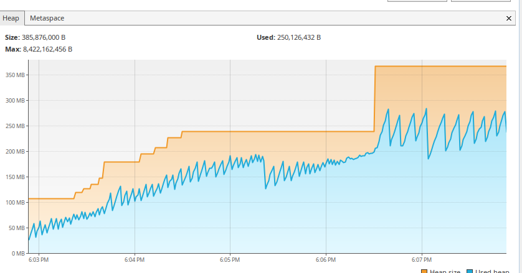Click the blue Used heap legend swatch
The image size is (522, 273).
[470, 272]
